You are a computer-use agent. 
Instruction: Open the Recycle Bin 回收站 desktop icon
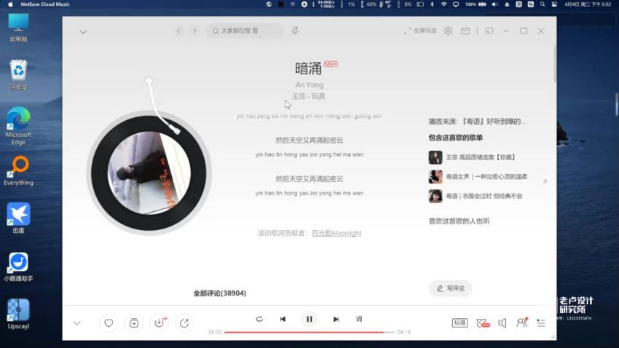(x=18, y=75)
